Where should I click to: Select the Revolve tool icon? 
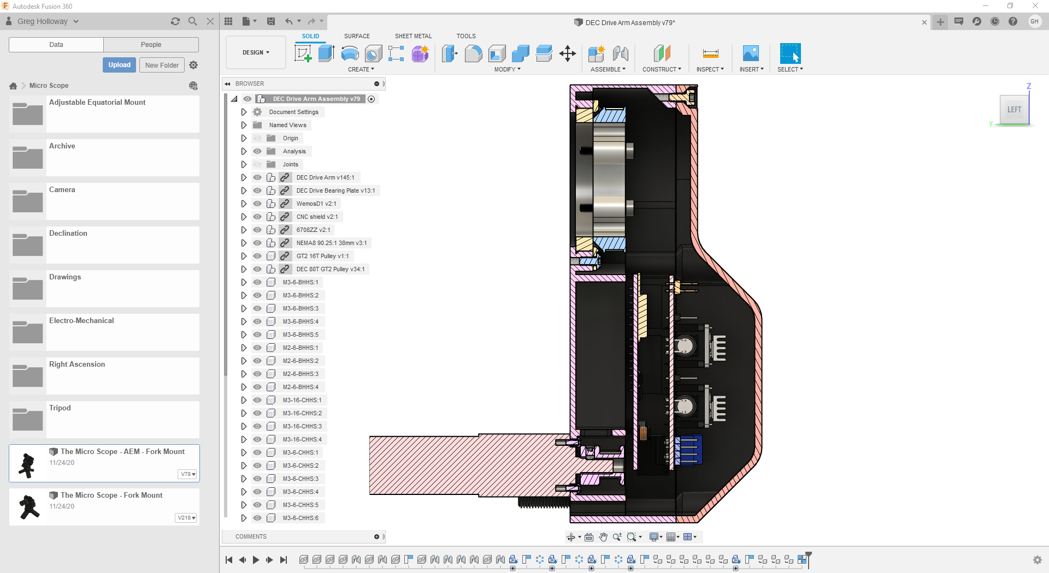[x=350, y=53]
